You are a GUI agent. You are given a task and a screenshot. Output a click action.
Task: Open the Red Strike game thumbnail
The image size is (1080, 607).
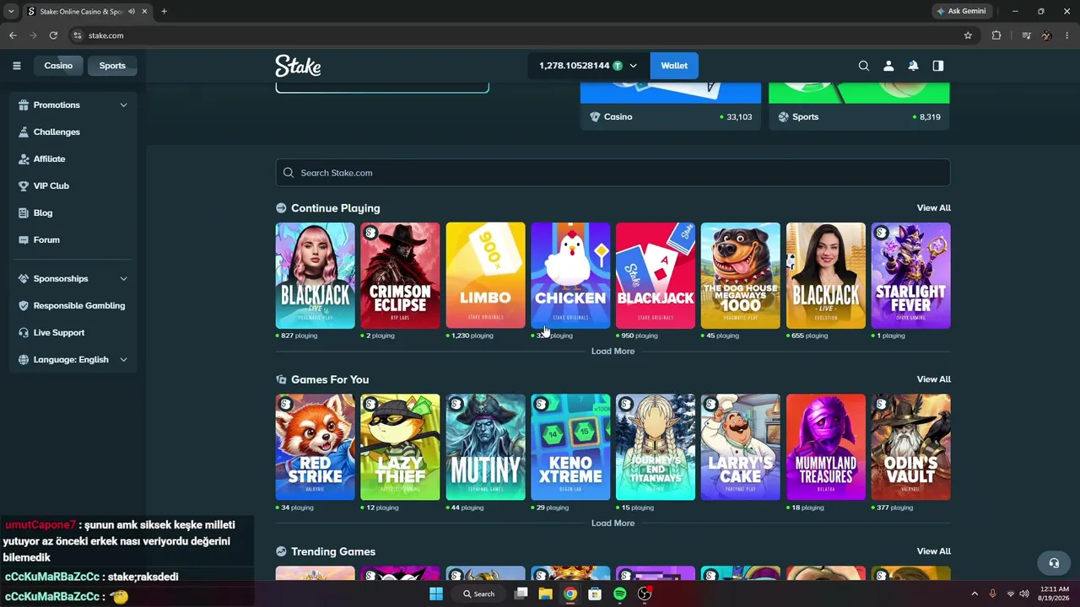[x=315, y=447]
